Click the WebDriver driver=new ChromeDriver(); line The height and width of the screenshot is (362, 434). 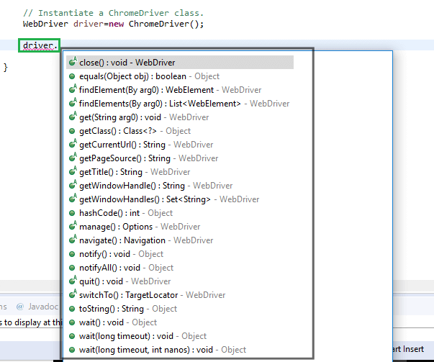click(x=113, y=24)
